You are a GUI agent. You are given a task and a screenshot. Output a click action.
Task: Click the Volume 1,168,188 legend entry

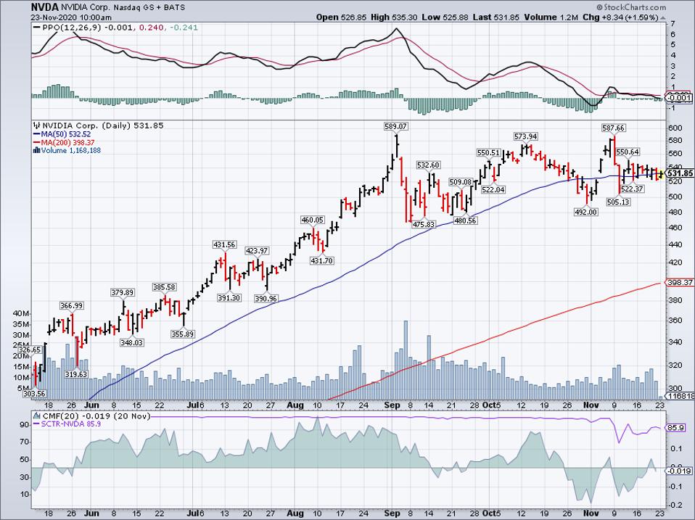(x=67, y=150)
